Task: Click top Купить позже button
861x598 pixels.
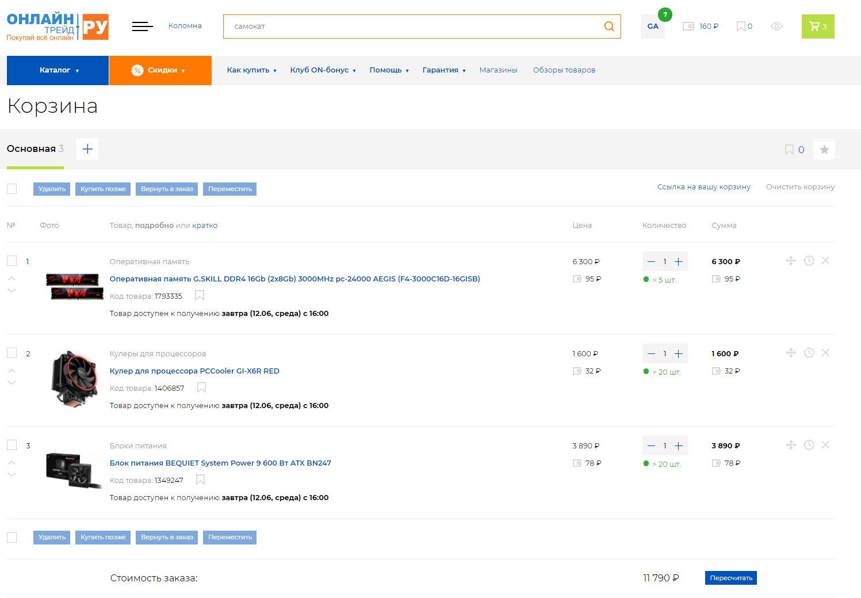Action: pos(103,189)
